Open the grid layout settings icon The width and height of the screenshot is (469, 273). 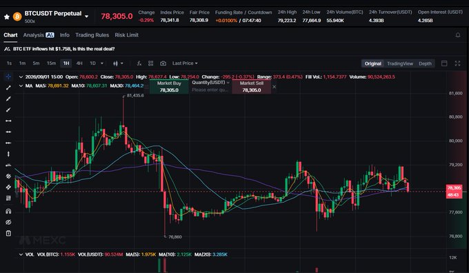[x=151, y=63]
